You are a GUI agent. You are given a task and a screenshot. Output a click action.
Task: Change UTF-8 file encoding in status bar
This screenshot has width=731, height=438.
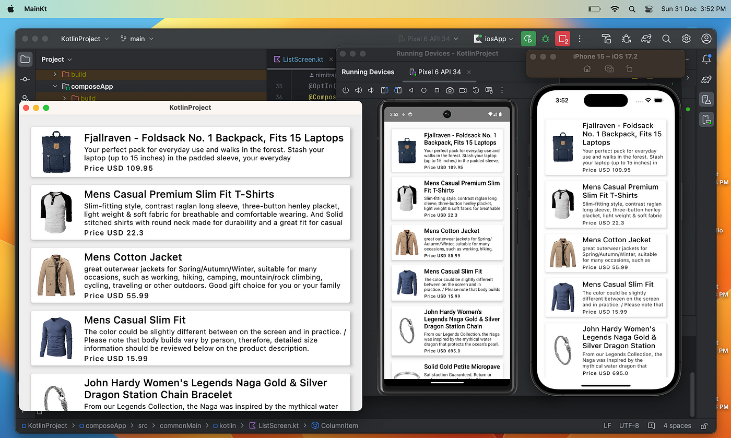(x=629, y=425)
